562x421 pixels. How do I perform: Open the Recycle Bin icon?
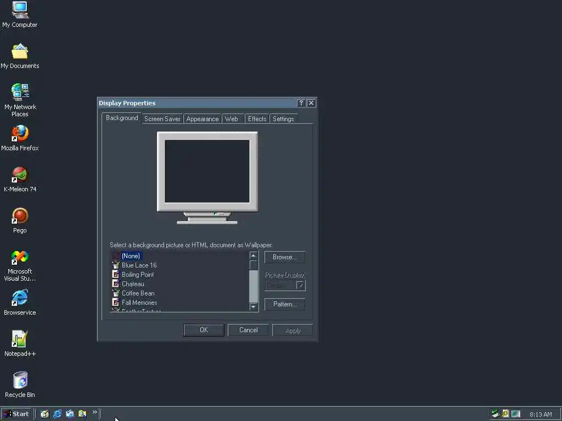click(x=20, y=385)
